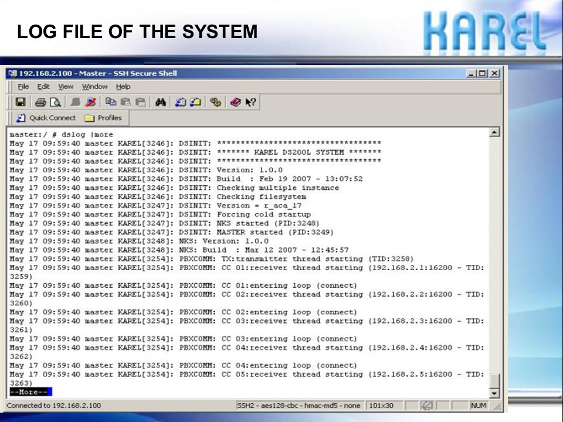Click the 'MASTER started (PID:3249)' log line

(172, 232)
